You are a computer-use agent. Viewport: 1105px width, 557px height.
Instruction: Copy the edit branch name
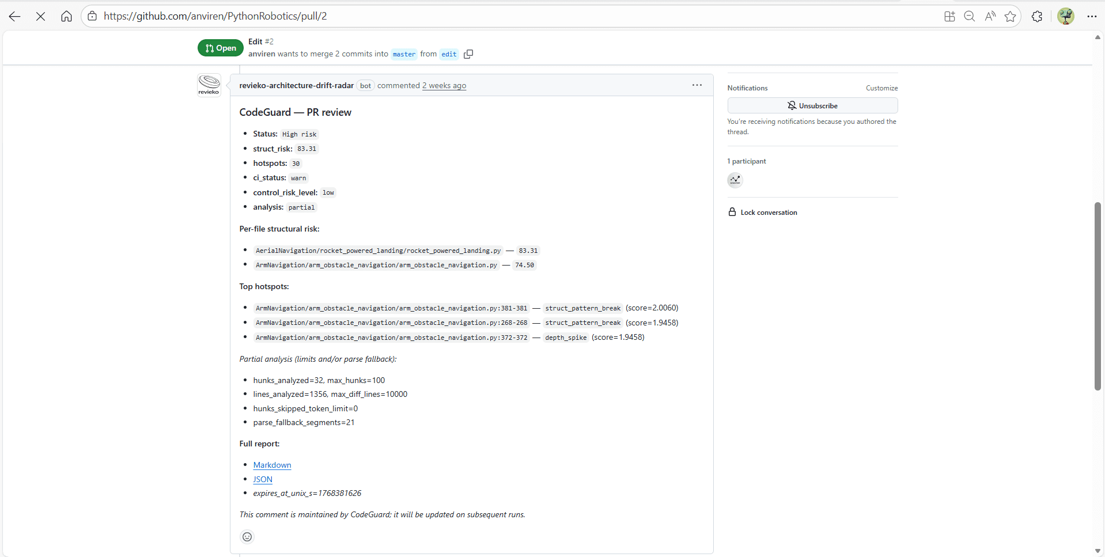tap(468, 54)
